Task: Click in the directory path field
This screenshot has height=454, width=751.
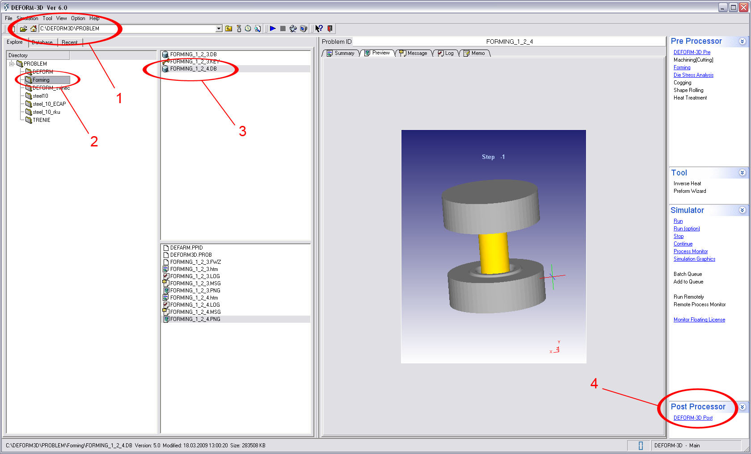Action: pos(127,29)
